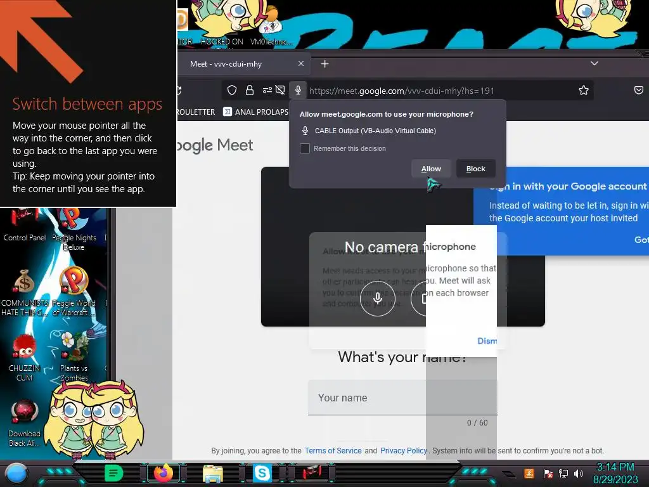Screen dimensions: 649x487
Task: Open File Explorer from taskbar
Action: point(213,473)
